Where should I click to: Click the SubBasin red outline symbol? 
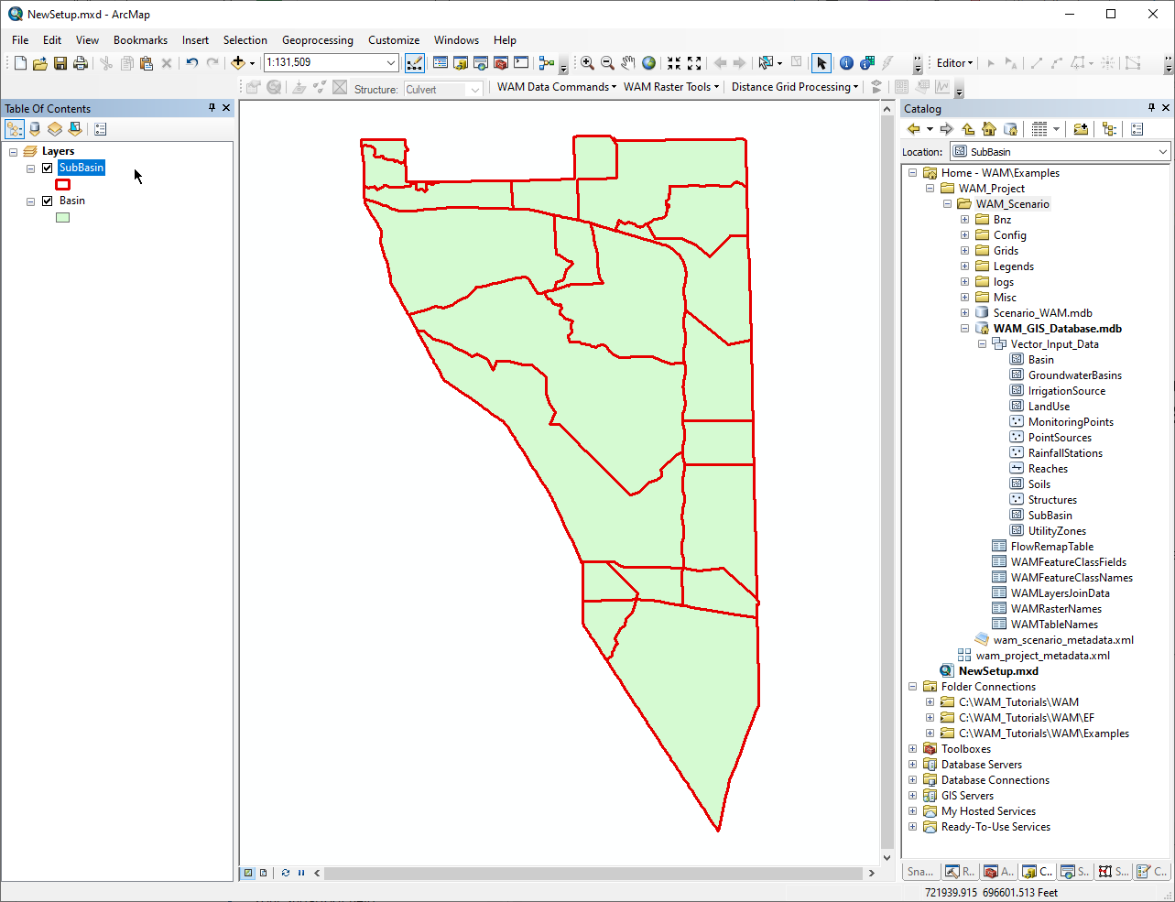click(x=62, y=184)
